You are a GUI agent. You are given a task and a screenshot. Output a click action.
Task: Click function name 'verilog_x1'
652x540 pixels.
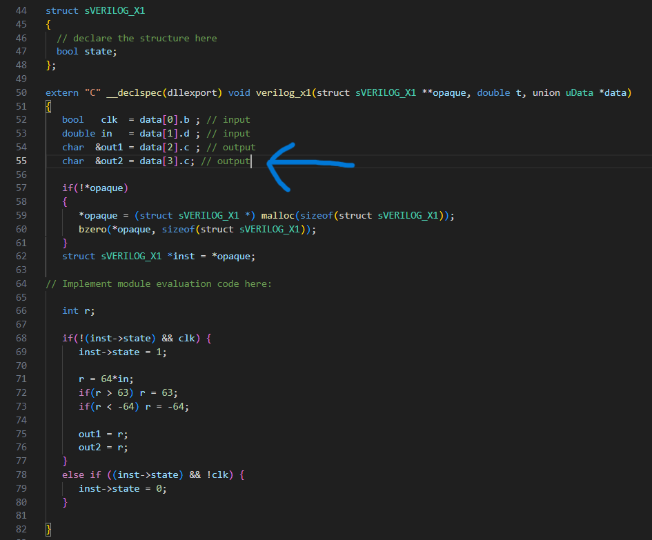pyautogui.click(x=283, y=92)
